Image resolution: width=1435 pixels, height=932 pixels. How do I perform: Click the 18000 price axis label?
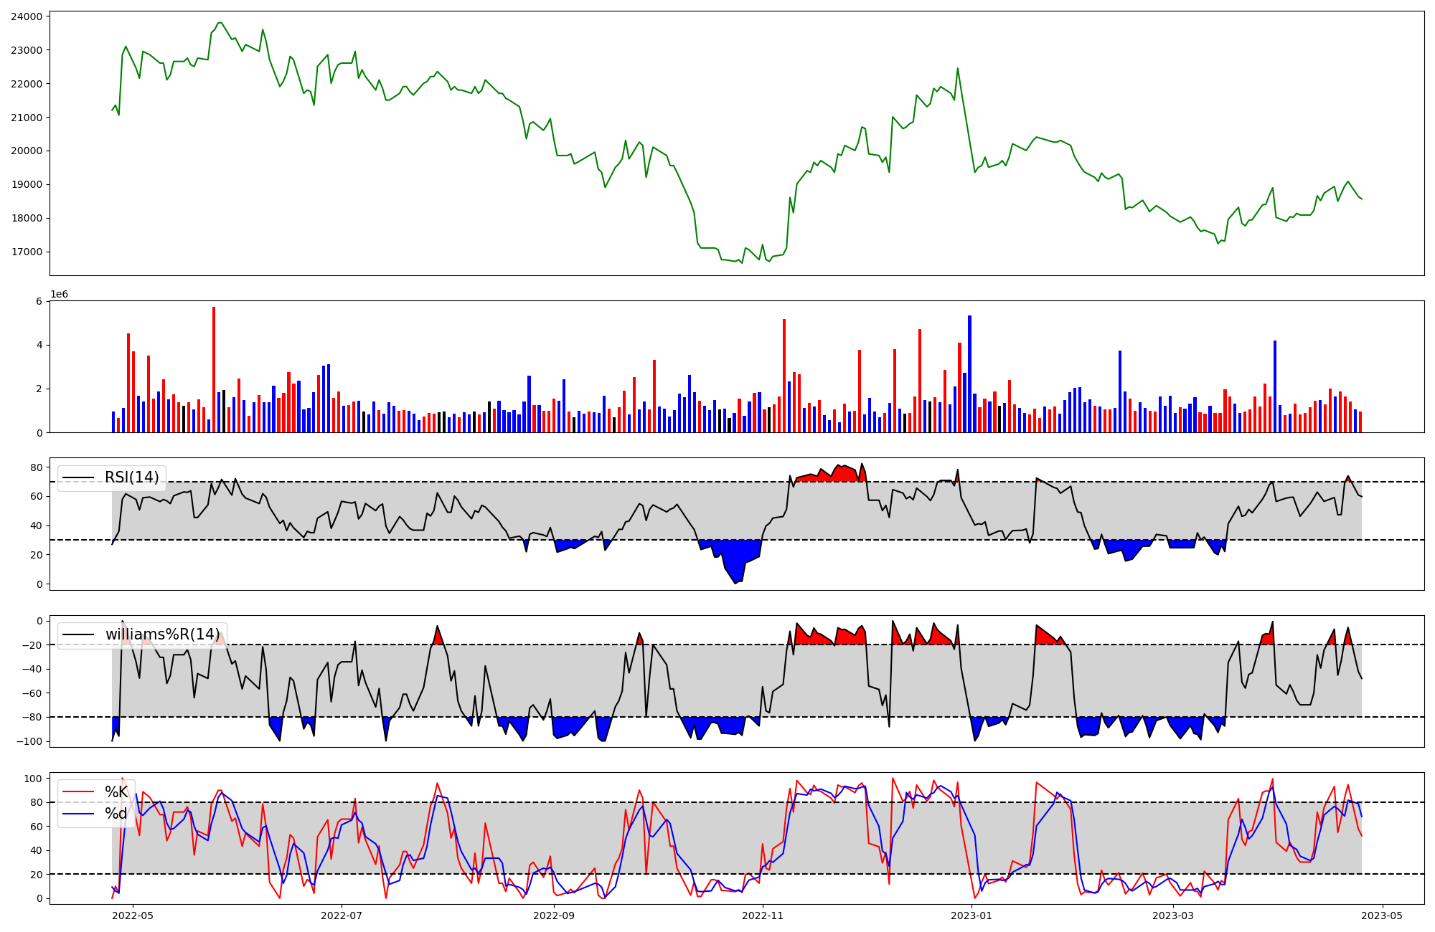[x=27, y=219]
